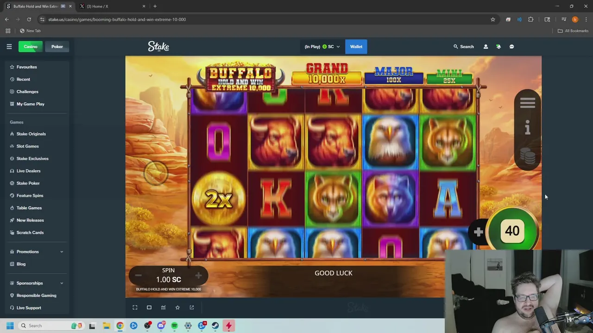The image size is (593, 333).
Task: Click the MINI 25x jackpot banner
Action: pyautogui.click(x=449, y=77)
